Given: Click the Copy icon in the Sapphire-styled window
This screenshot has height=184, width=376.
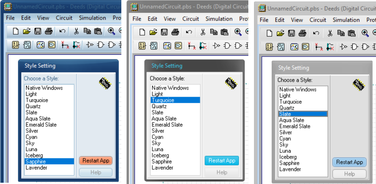Looking at the screenshot, I should pyautogui.click(x=87, y=31).
